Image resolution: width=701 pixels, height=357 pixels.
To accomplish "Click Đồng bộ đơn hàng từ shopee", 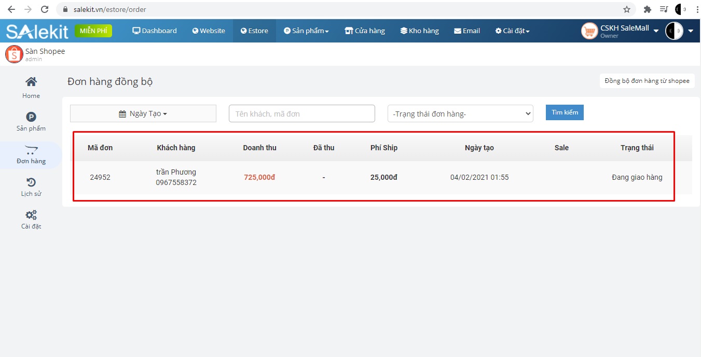I will pyautogui.click(x=647, y=81).
